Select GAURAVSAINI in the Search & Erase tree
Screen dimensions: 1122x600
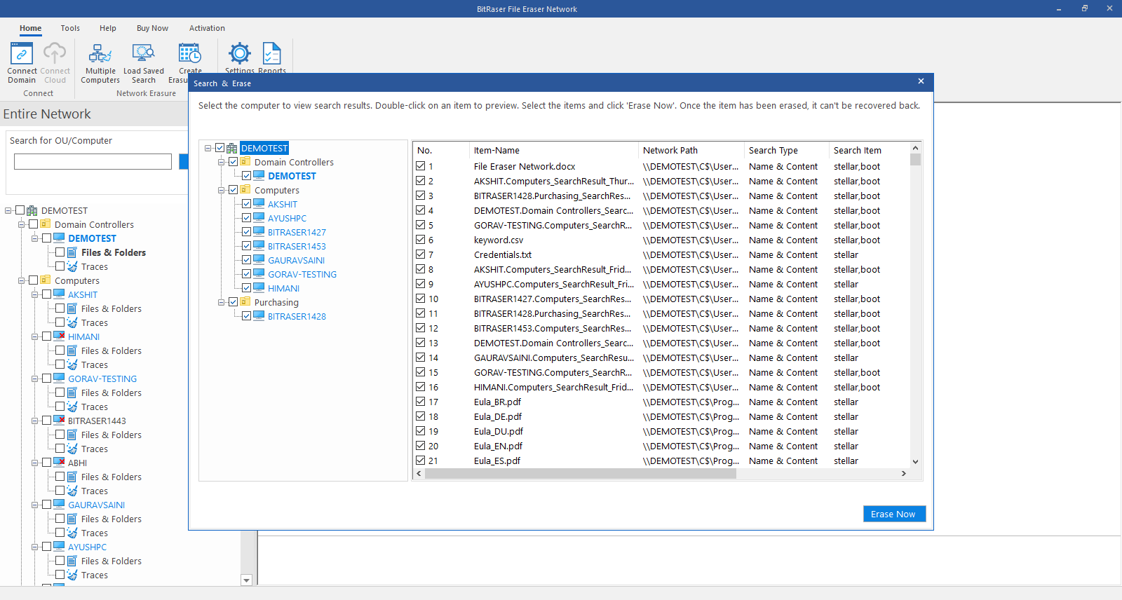[296, 260]
